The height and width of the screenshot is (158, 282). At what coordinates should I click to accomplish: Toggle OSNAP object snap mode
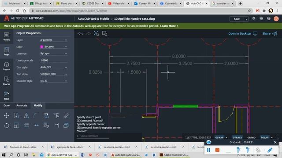tap(219, 137)
